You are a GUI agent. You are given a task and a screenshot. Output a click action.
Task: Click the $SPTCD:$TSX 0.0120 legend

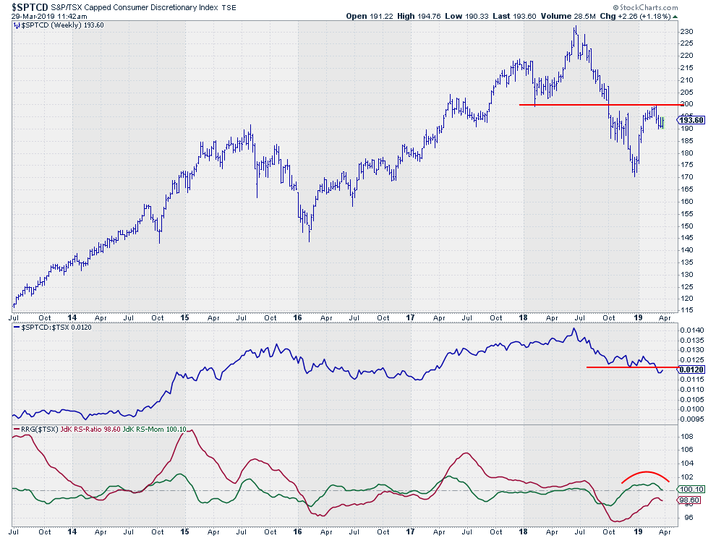click(x=56, y=328)
